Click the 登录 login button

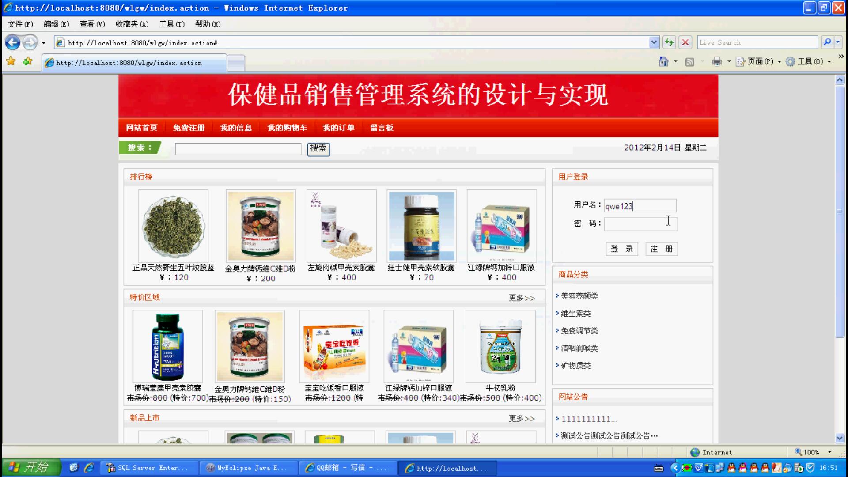[621, 249]
